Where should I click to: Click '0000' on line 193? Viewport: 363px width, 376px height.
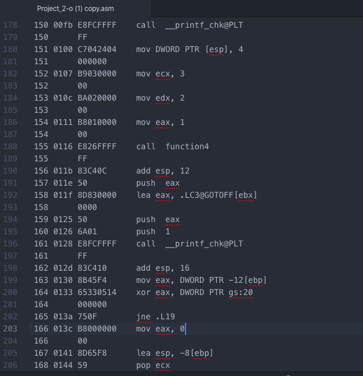tap(87, 207)
